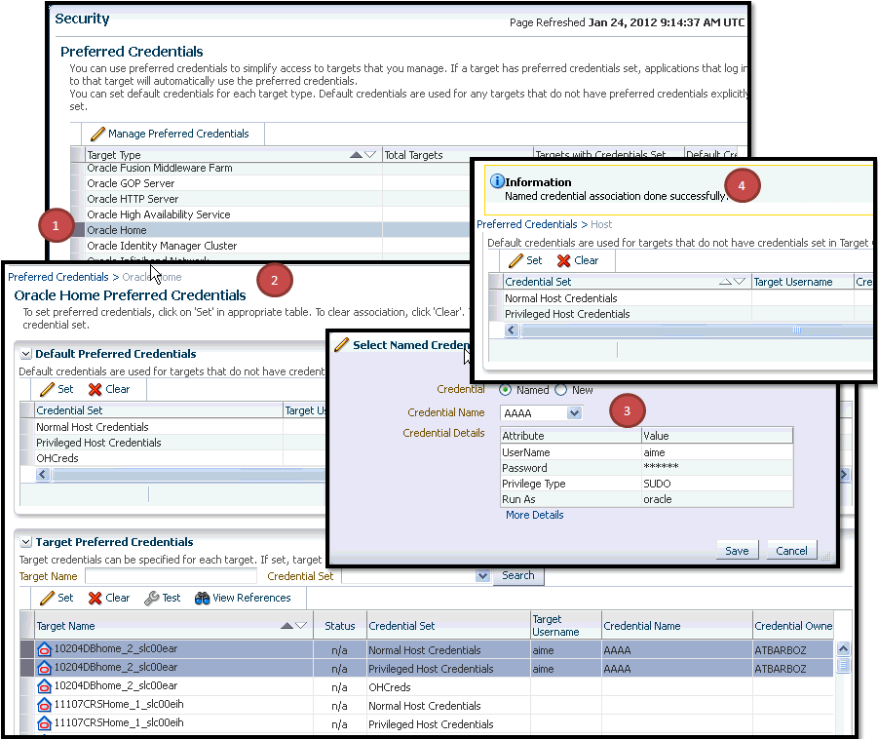Select Oracle Fusion Middleware Farm row

click(271, 168)
